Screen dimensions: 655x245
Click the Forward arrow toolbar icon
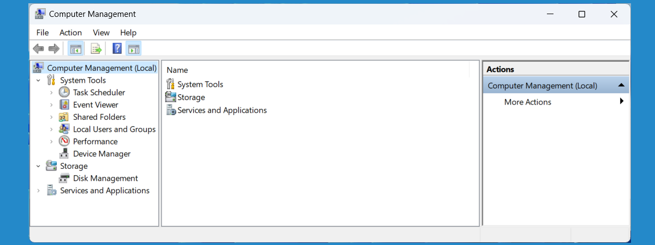pyautogui.click(x=53, y=48)
